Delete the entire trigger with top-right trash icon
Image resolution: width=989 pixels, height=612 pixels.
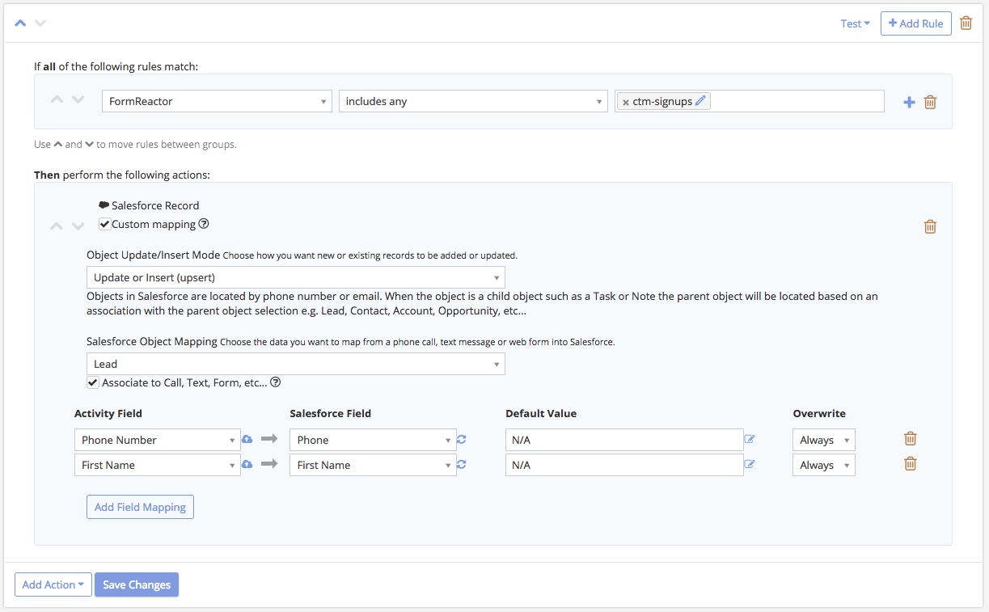point(966,23)
